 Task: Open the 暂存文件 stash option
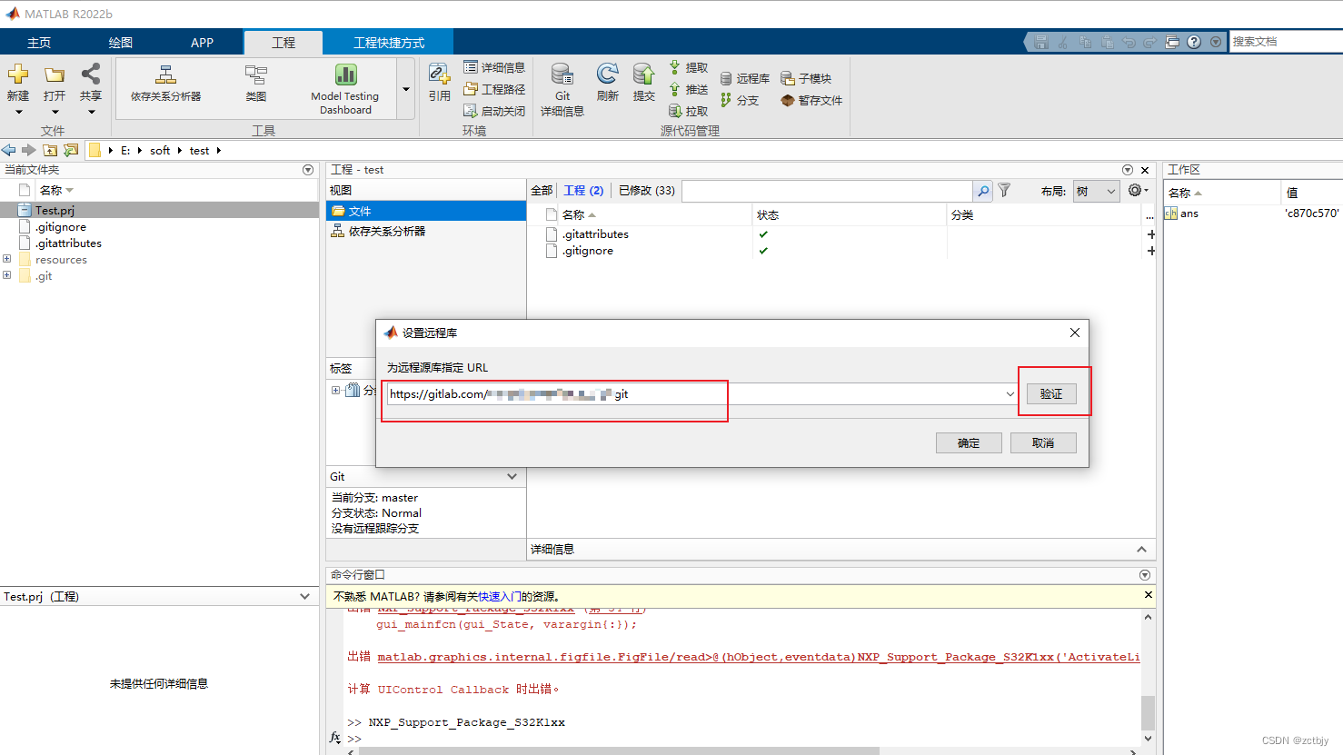click(x=811, y=100)
